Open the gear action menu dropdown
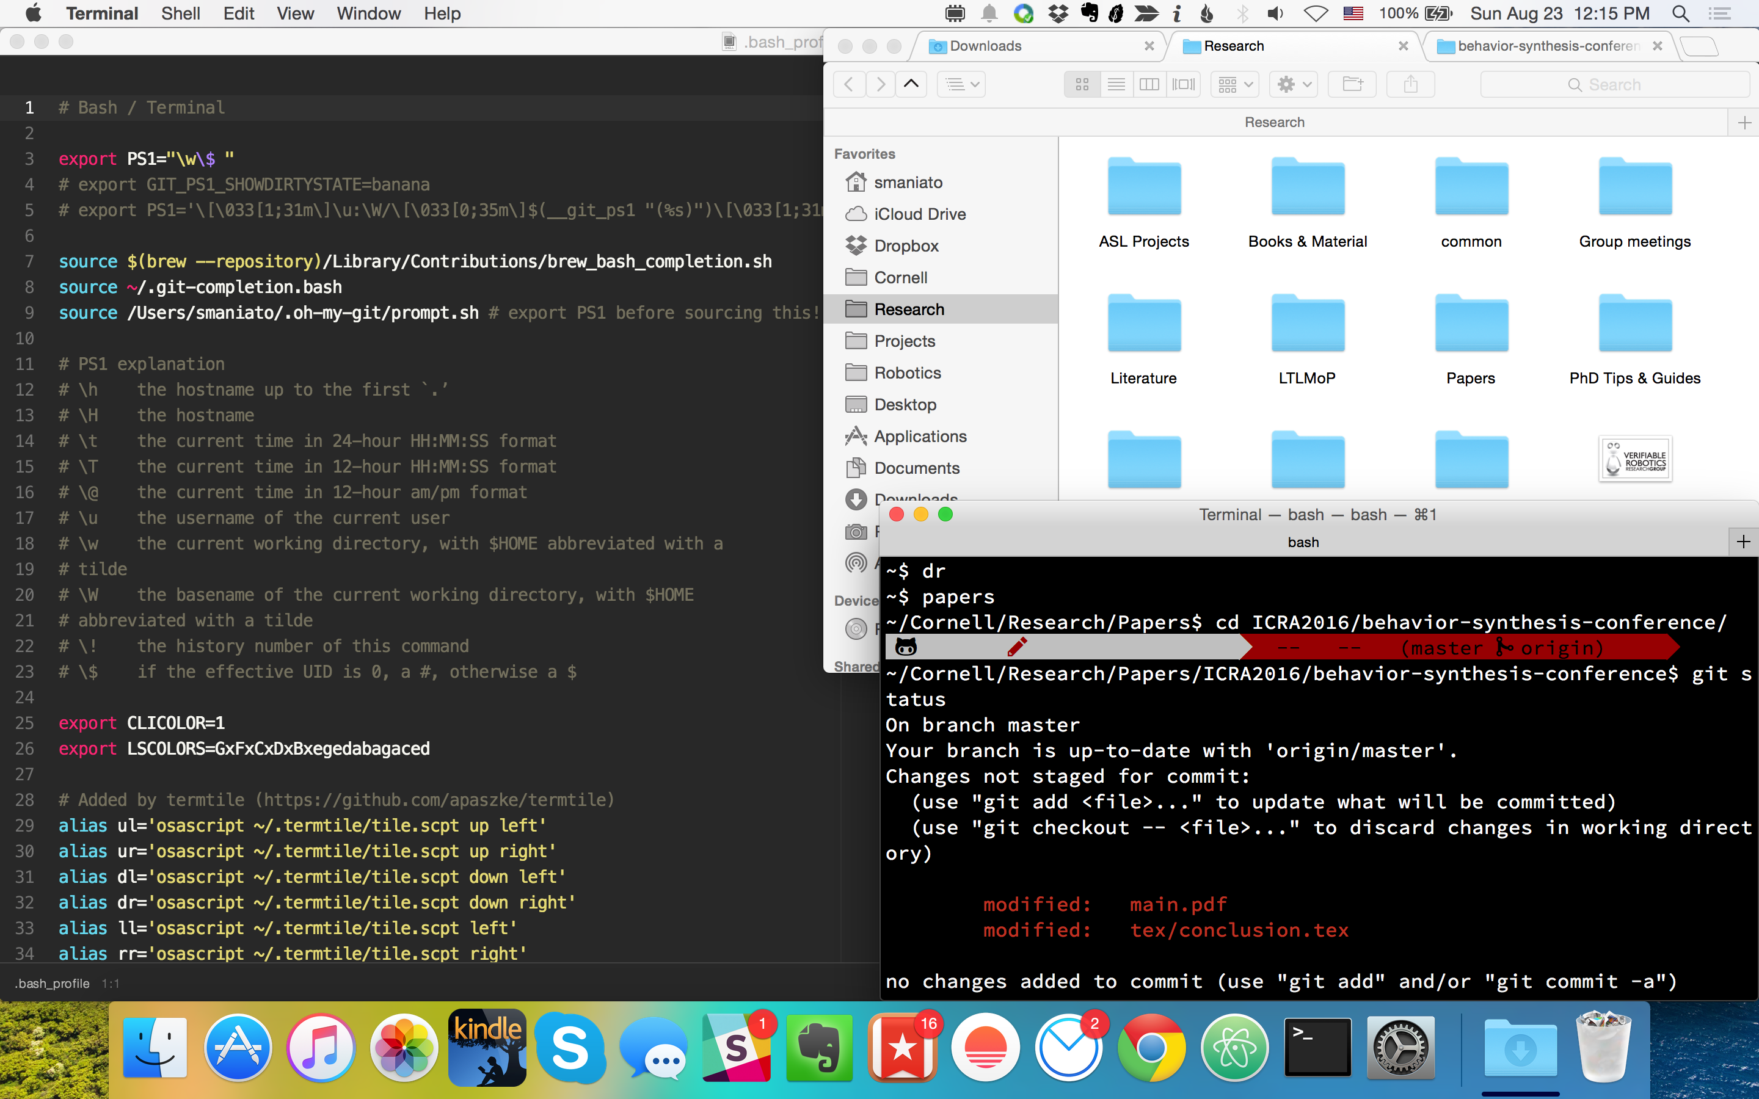The width and height of the screenshot is (1759, 1099). click(1294, 84)
